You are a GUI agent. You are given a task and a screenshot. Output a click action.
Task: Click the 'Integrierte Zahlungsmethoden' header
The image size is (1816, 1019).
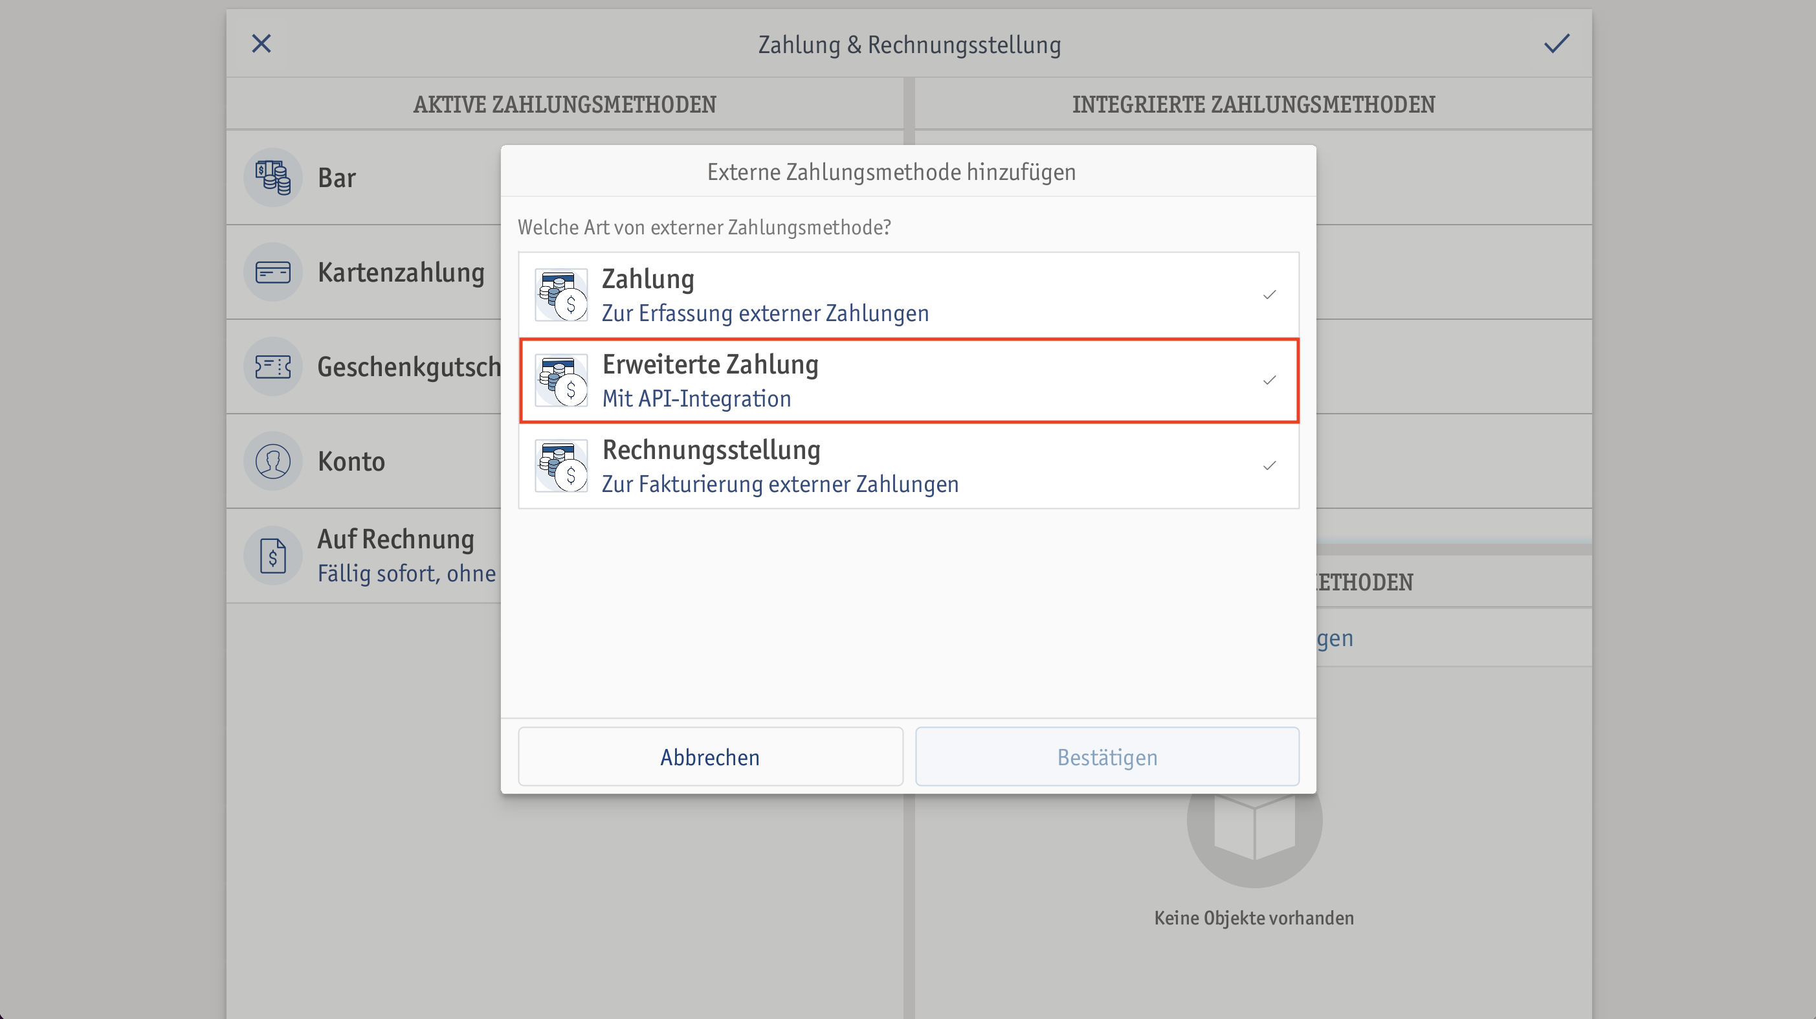pos(1254,104)
